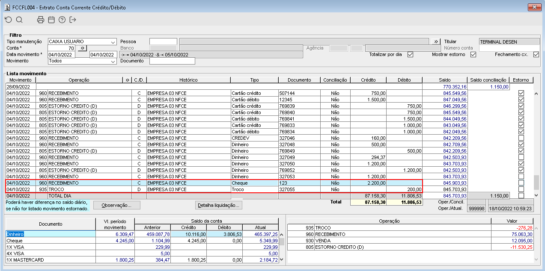Click the Pessoa input field
Image resolution: width=545 pixels, height=271 pixels.
[x=163, y=41]
